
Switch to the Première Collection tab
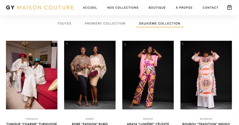pyautogui.click(x=105, y=24)
